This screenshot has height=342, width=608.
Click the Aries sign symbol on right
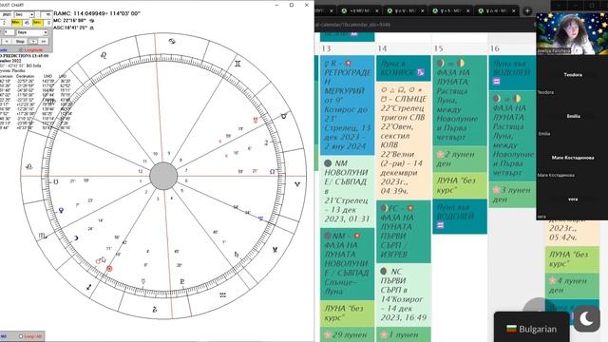pos(297,184)
